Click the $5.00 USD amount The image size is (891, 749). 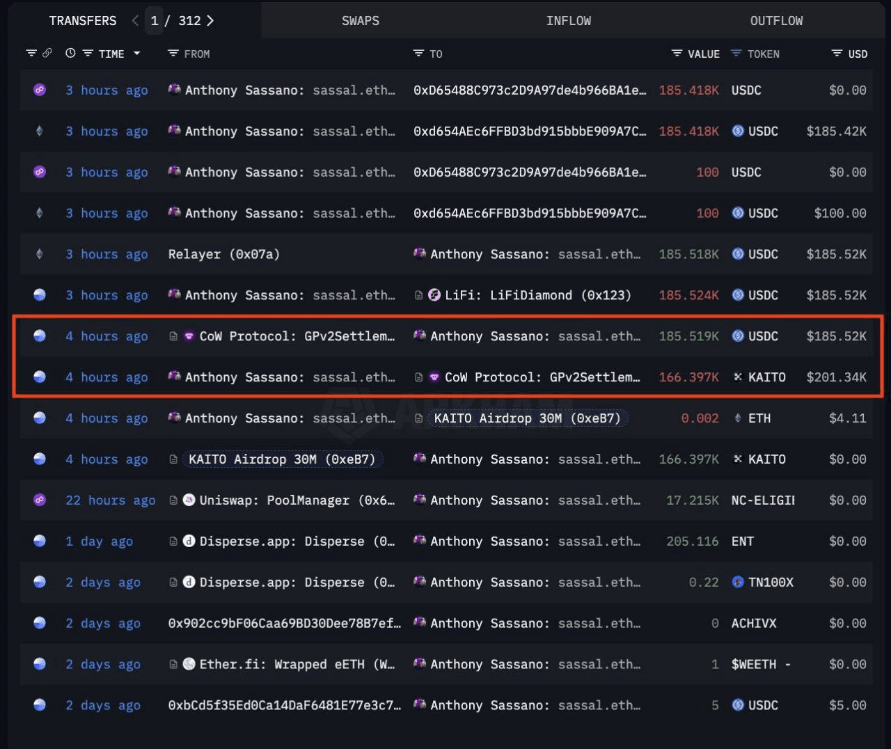pos(848,706)
